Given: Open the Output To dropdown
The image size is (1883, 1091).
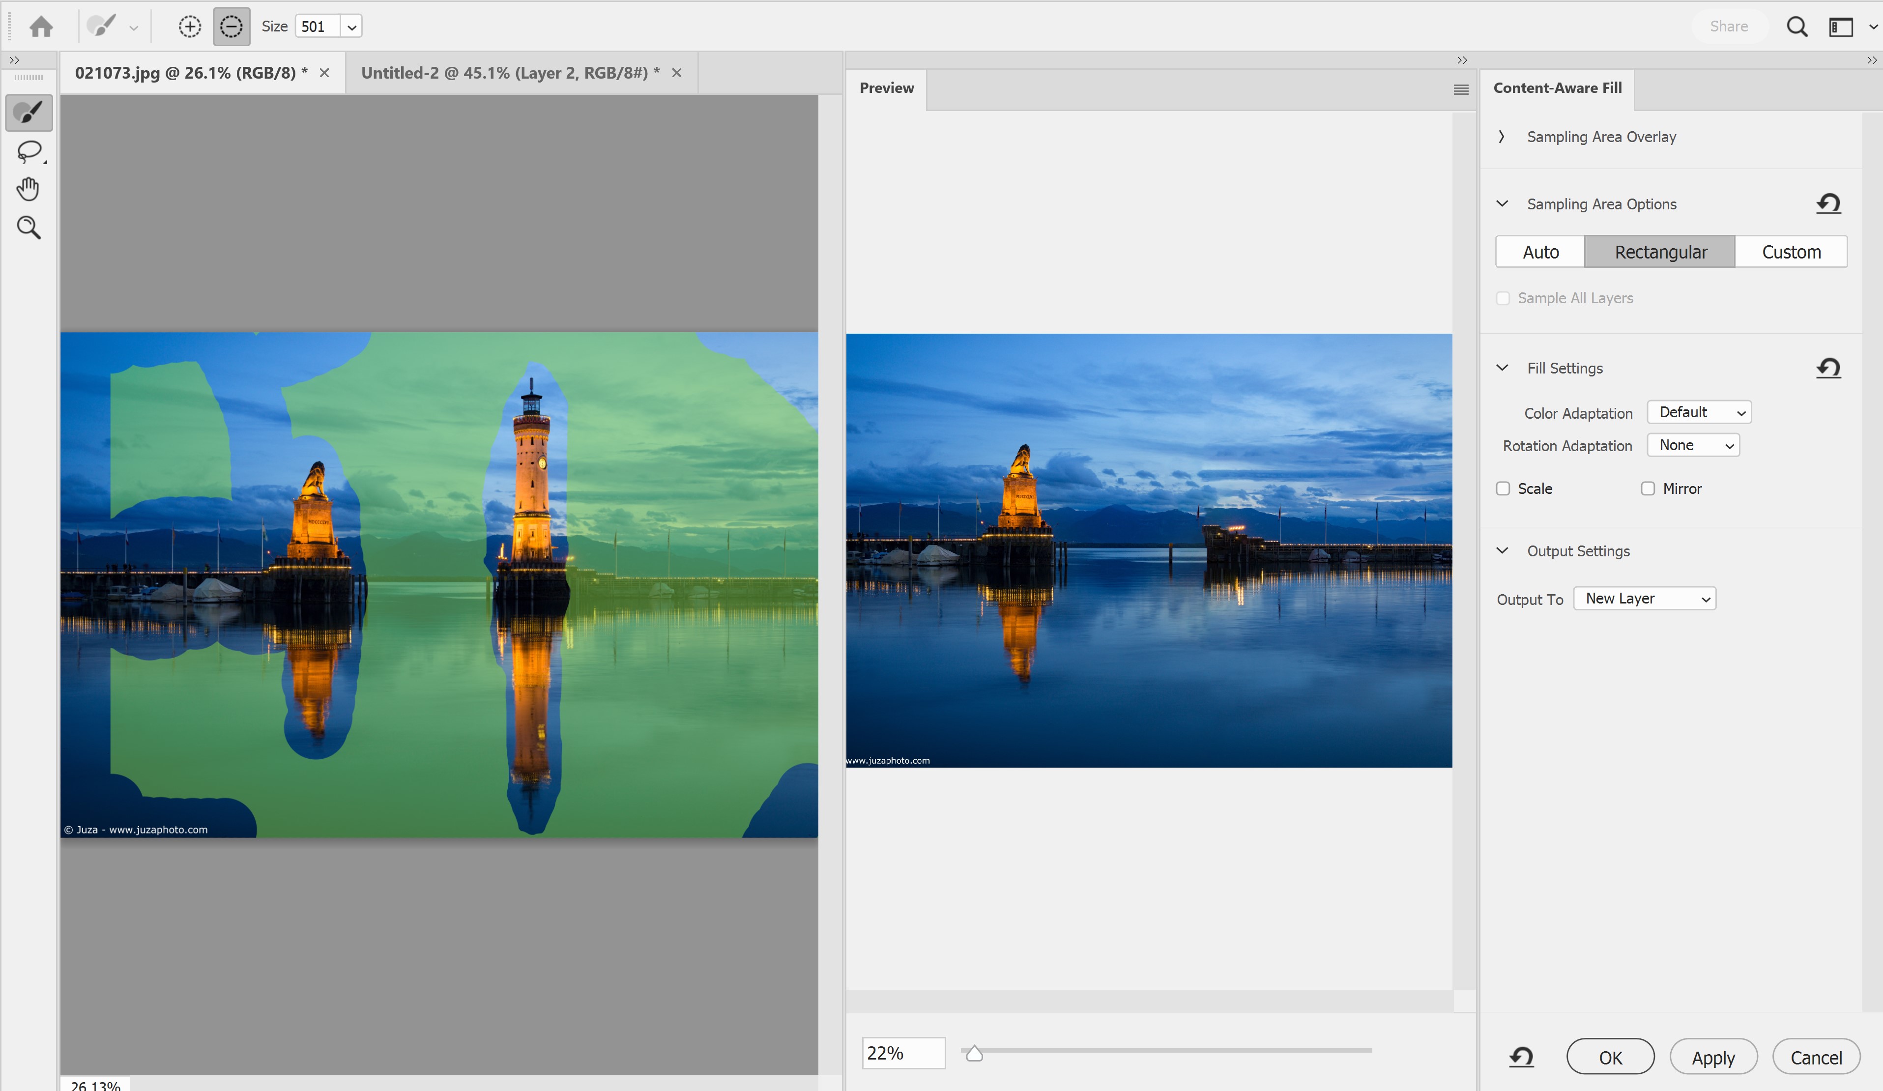Looking at the screenshot, I should click(x=1644, y=599).
